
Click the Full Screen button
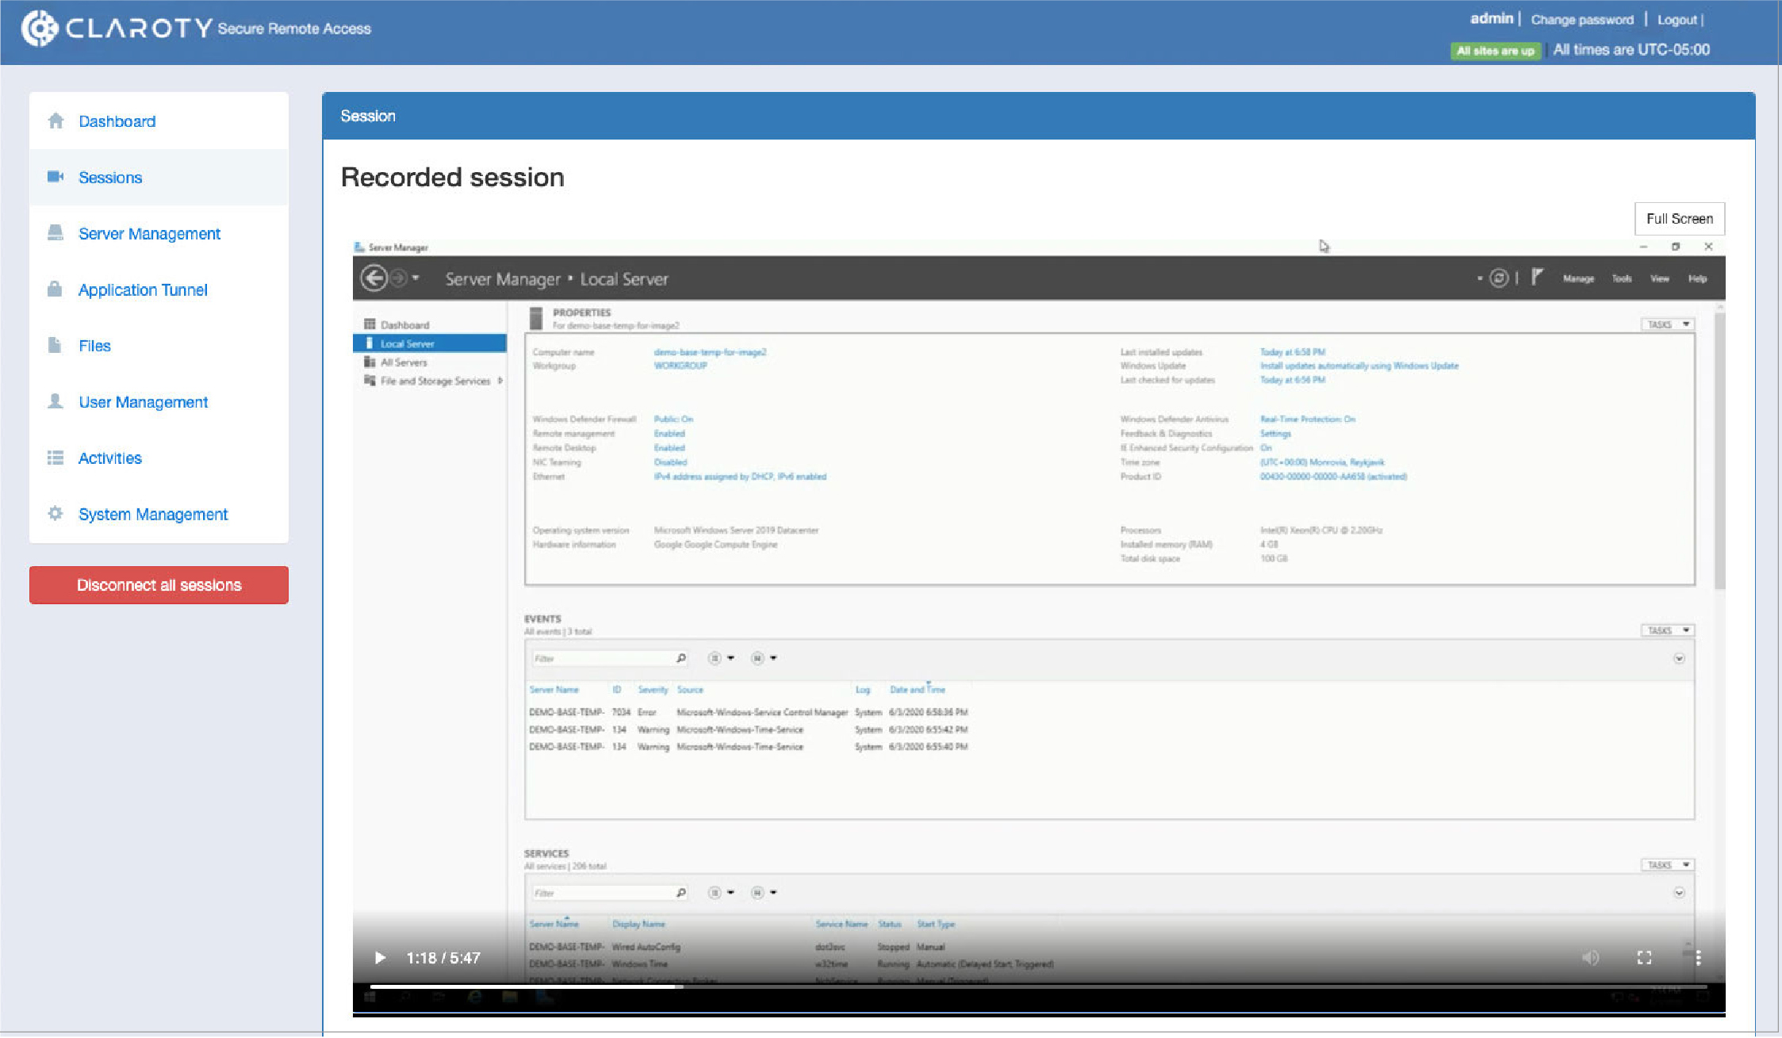1680,219
